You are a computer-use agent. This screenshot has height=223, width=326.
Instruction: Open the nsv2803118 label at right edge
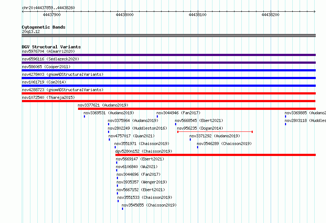tap(305, 120)
